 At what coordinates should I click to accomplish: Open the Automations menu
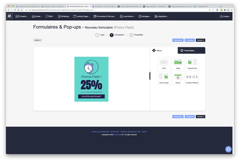point(127,16)
